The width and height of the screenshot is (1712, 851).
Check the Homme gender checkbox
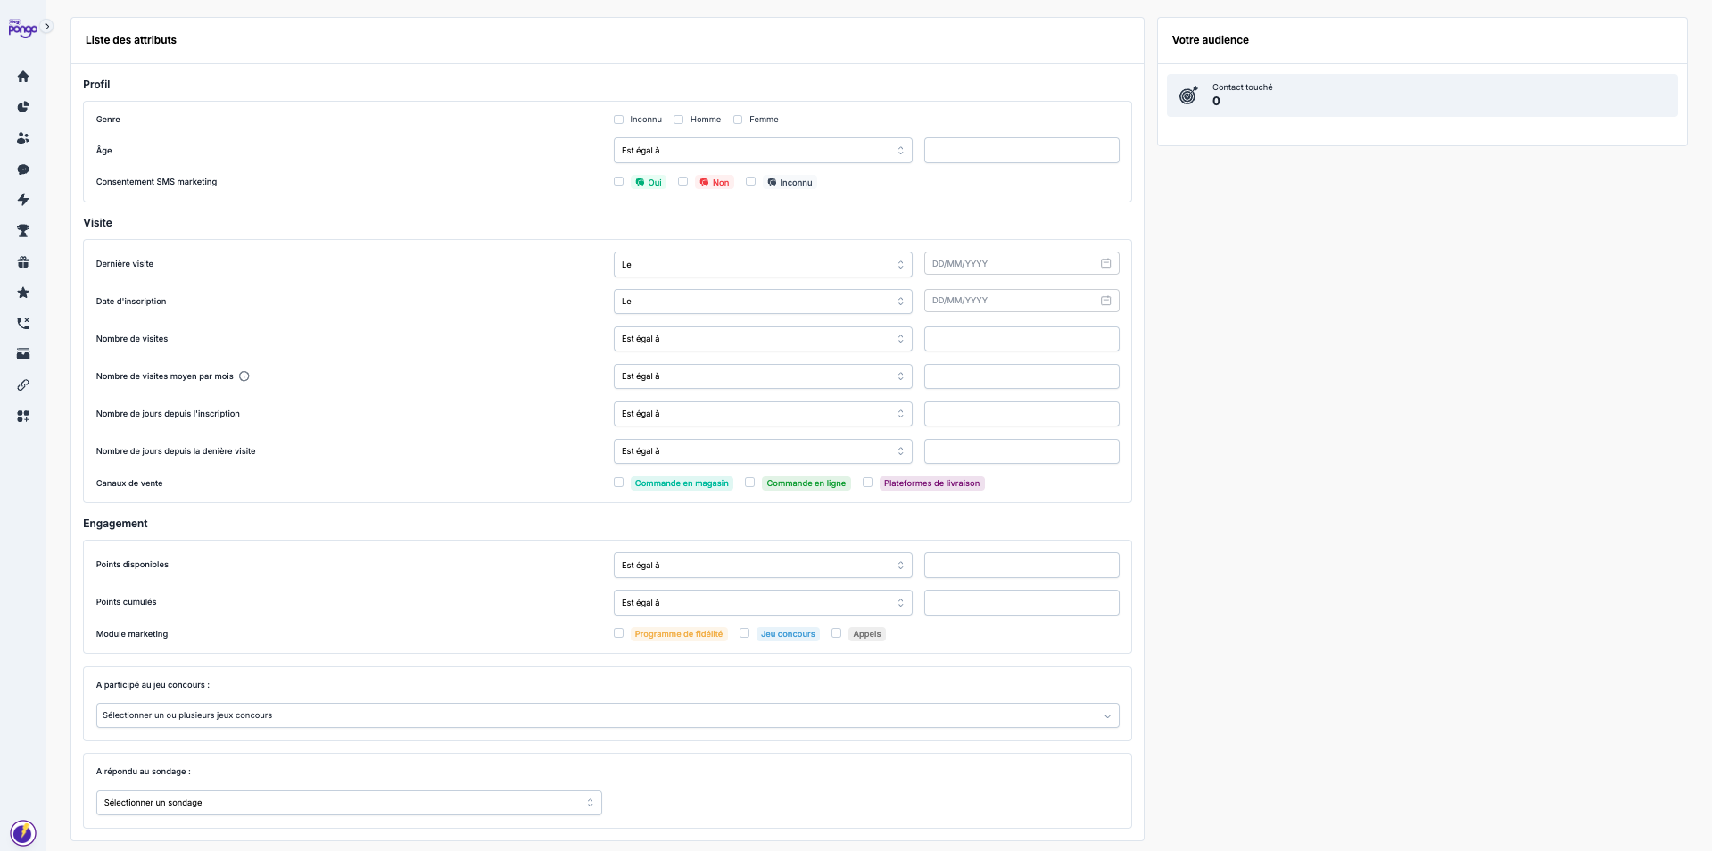pos(679,120)
